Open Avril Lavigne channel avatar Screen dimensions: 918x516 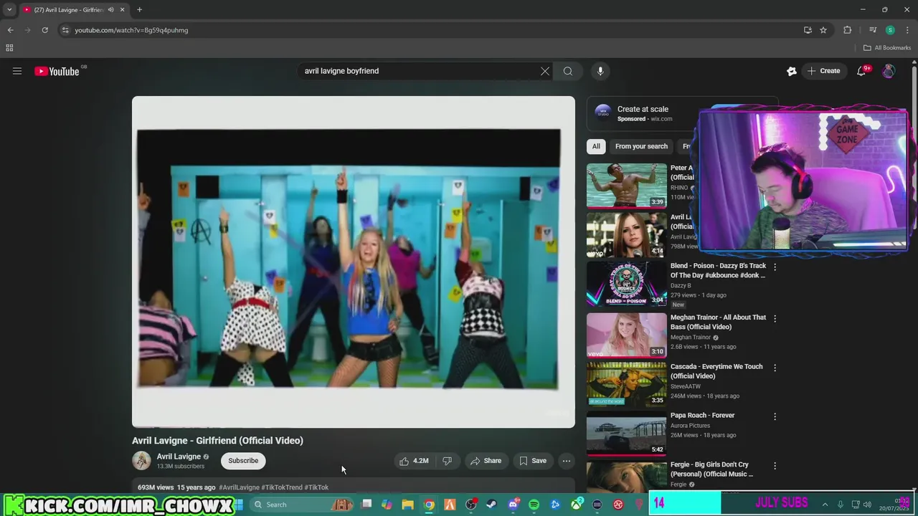tap(142, 461)
